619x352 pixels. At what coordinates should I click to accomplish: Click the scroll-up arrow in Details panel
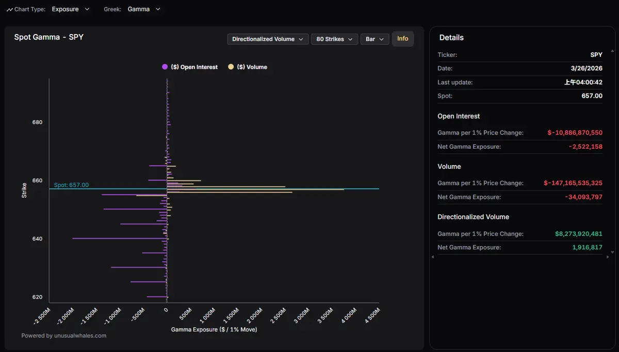pos(612,51)
